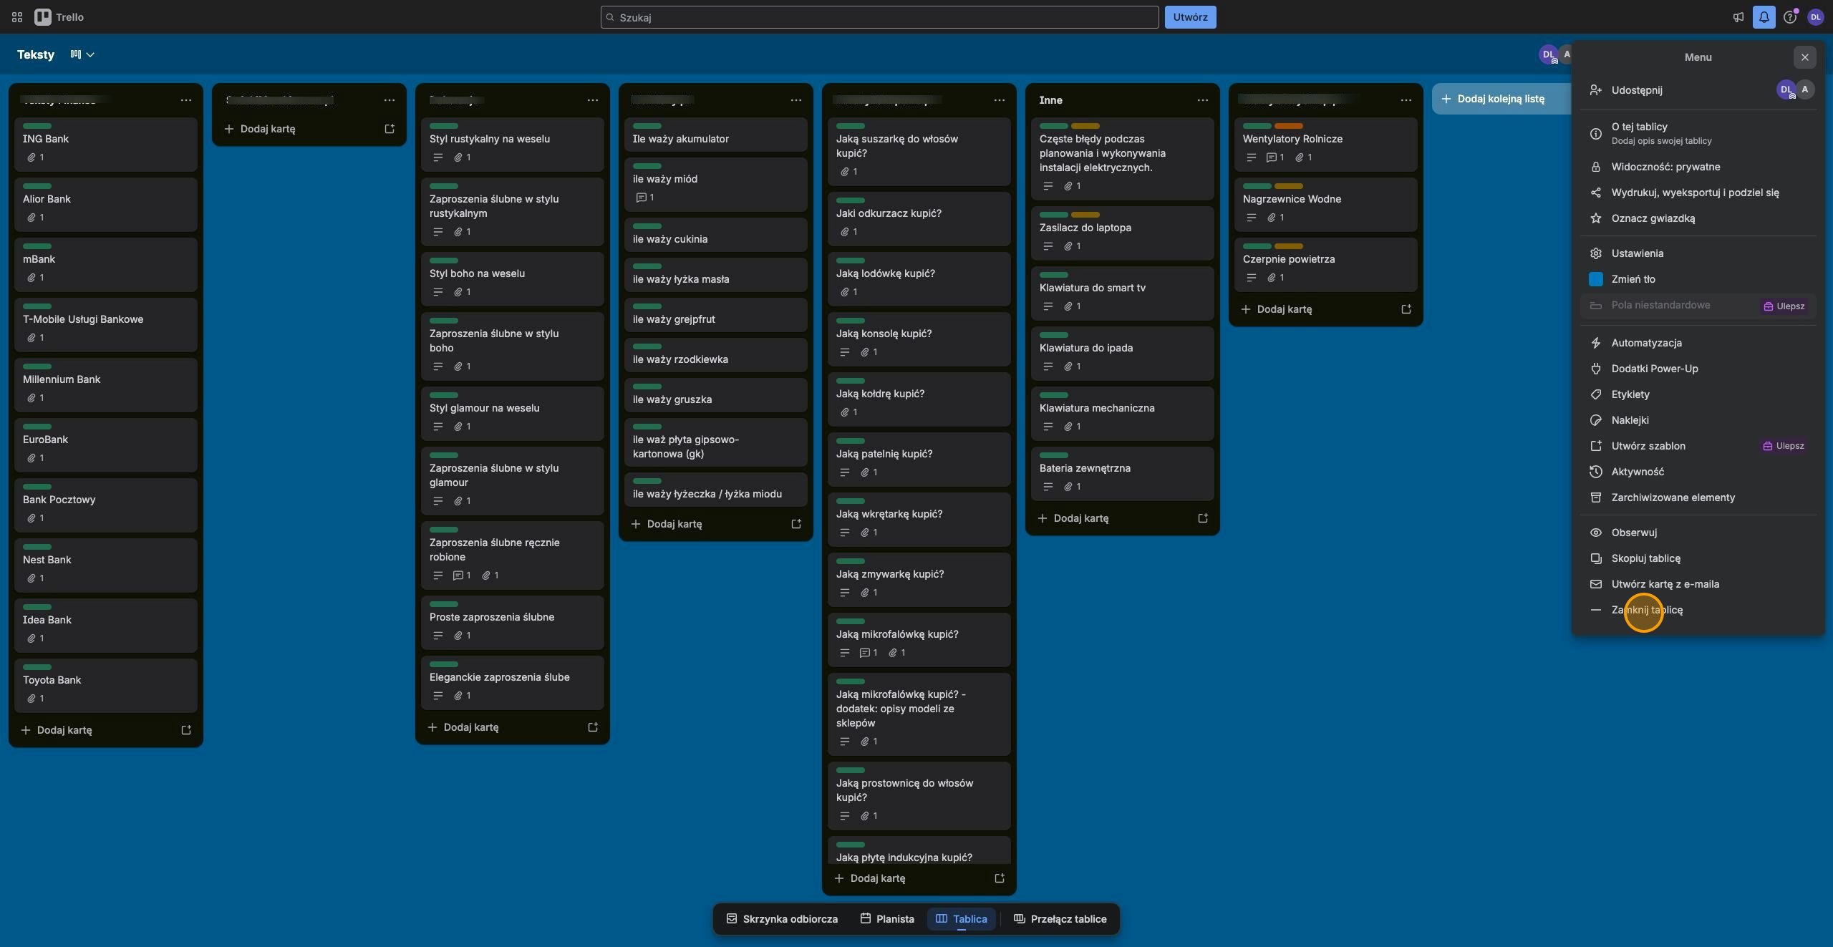The width and height of the screenshot is (1833, 947).
Task: Click the green label on mBank card
Action: [x=37, y=246]
